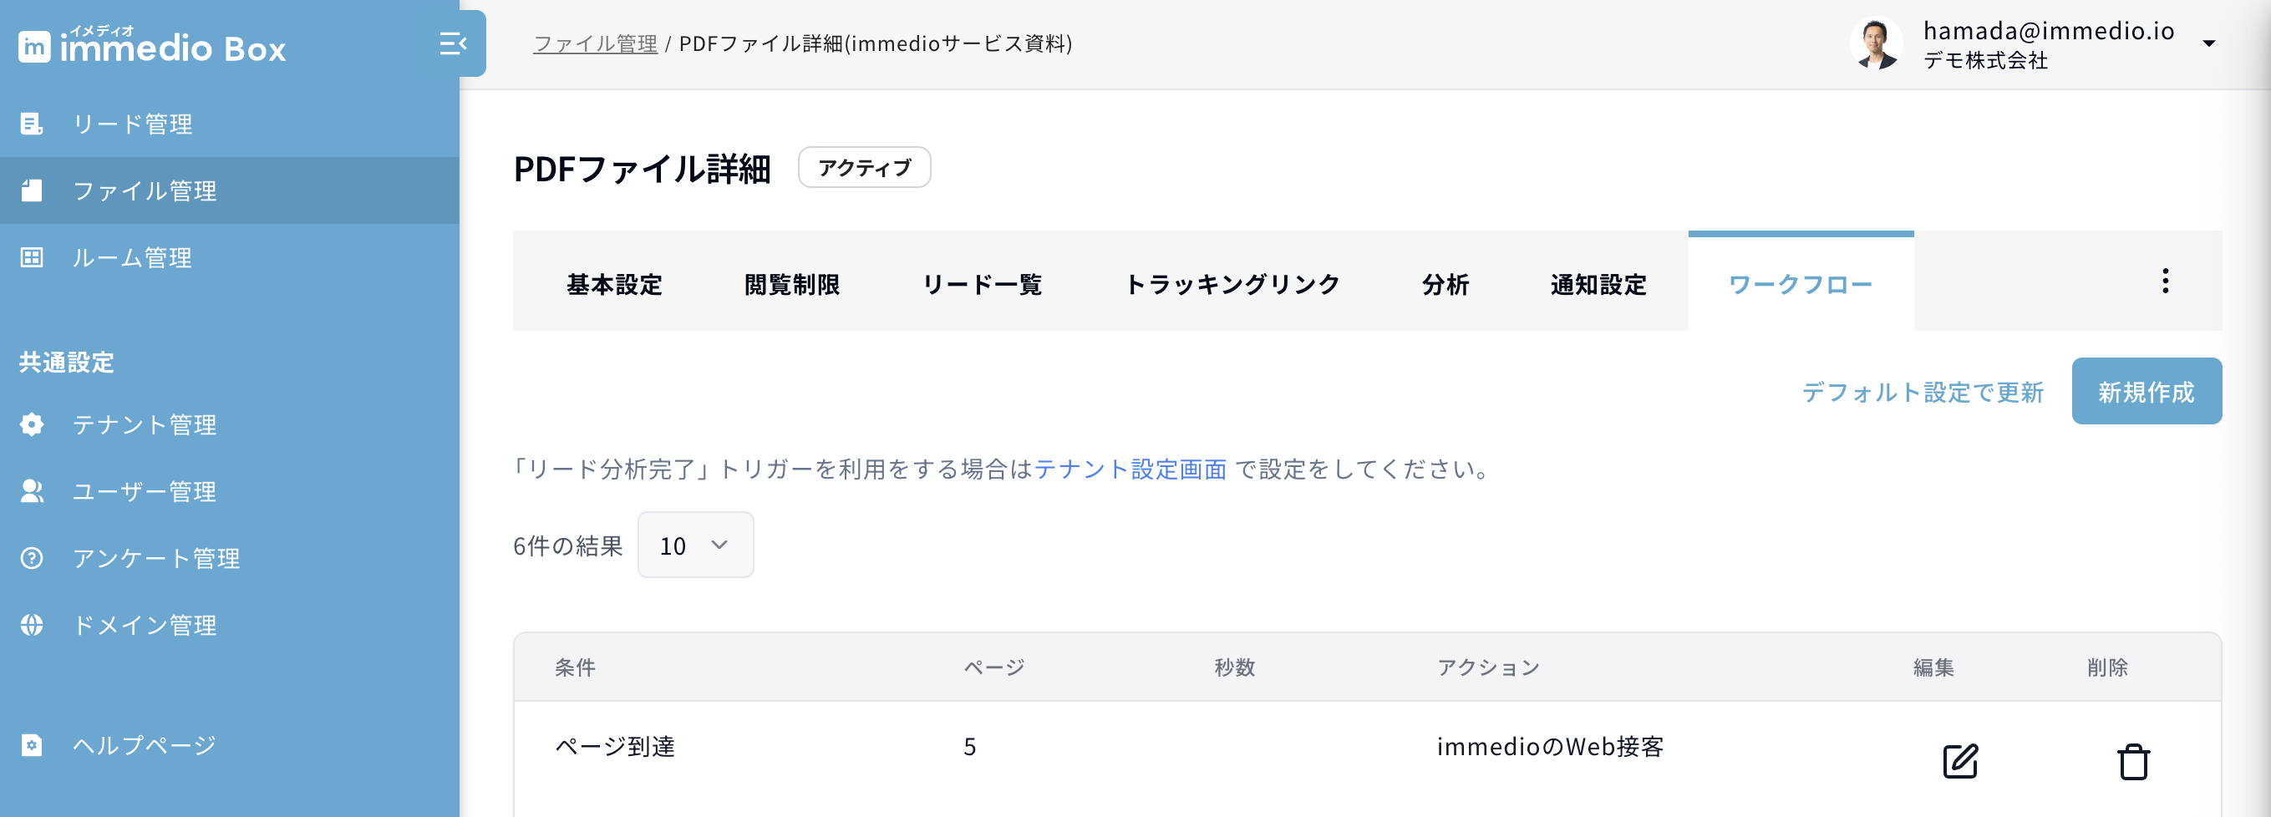Screen dimensions: 2271x817
Task: Open アンケート管理 in the sidebar
Action: tap(156, 559)
